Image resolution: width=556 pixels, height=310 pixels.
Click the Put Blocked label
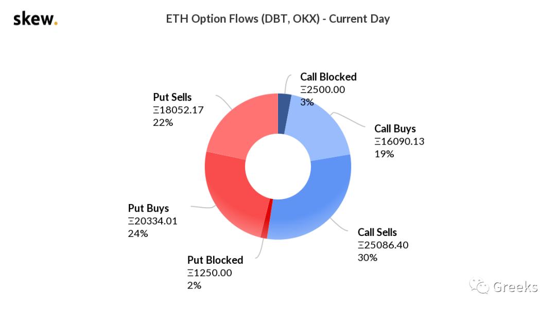pyautogui.click(x=215, y=260)
